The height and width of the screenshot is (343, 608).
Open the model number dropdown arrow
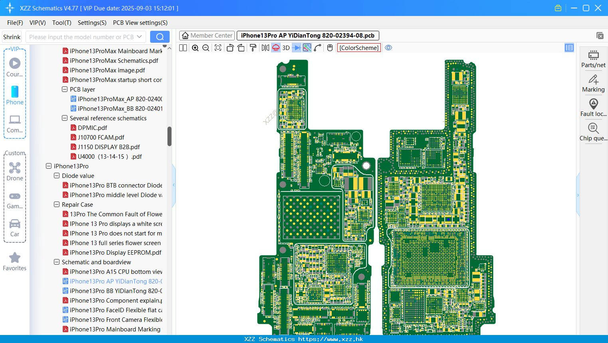click(x=139, y=37)
